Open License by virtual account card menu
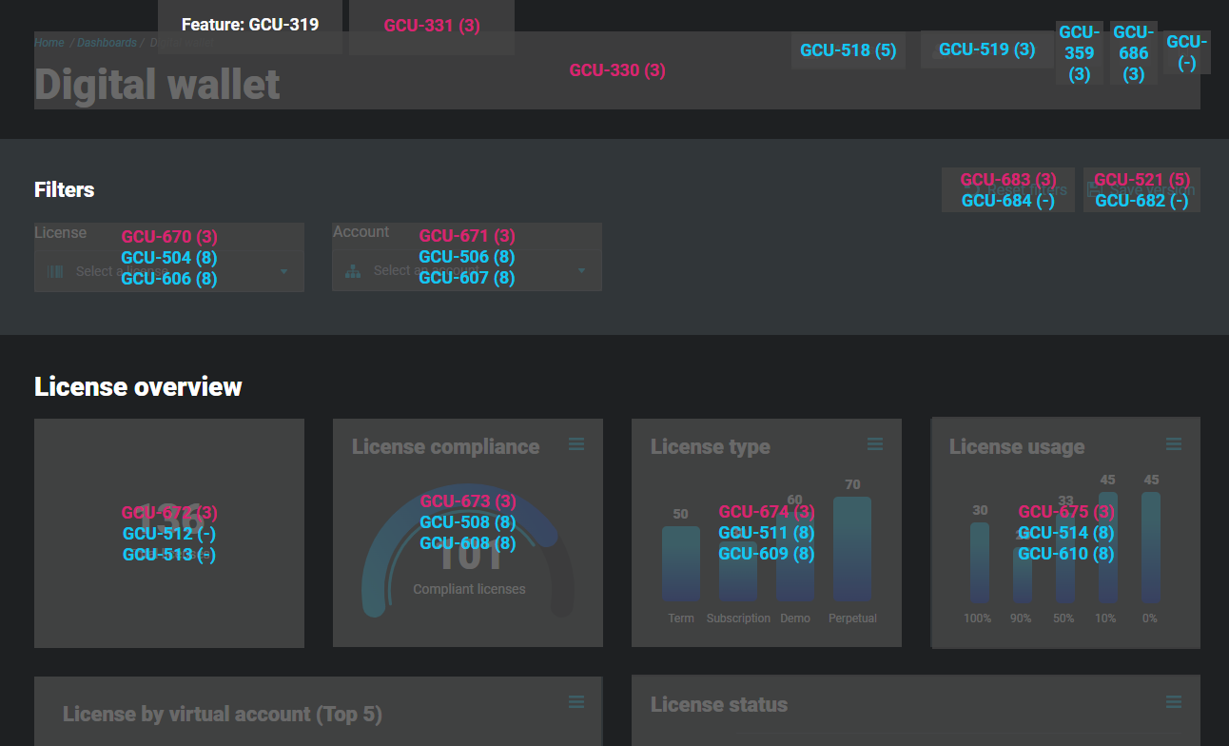The width and height of the screenshot is (1229, 746). click(x=576, y=702)
